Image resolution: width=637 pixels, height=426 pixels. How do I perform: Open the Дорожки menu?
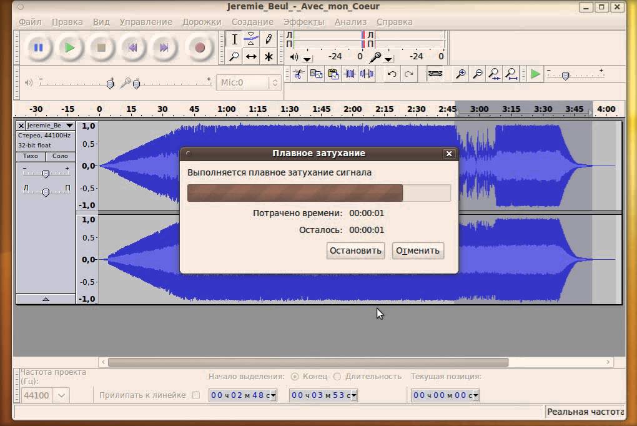point(202,22)
